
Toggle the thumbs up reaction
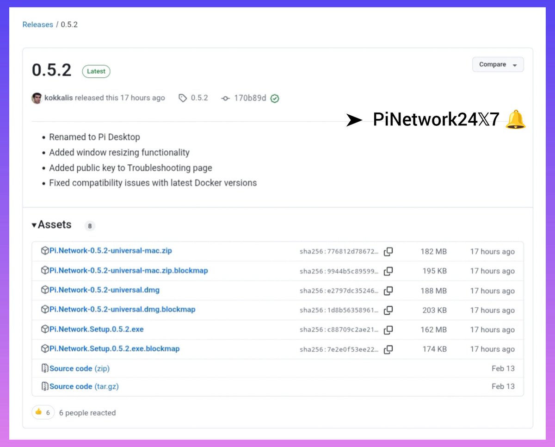tap(43, 412)
